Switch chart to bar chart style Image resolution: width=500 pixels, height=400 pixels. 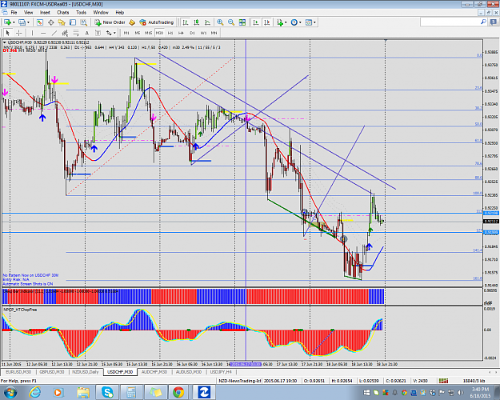pyautogui.click(x=186, y=22)
